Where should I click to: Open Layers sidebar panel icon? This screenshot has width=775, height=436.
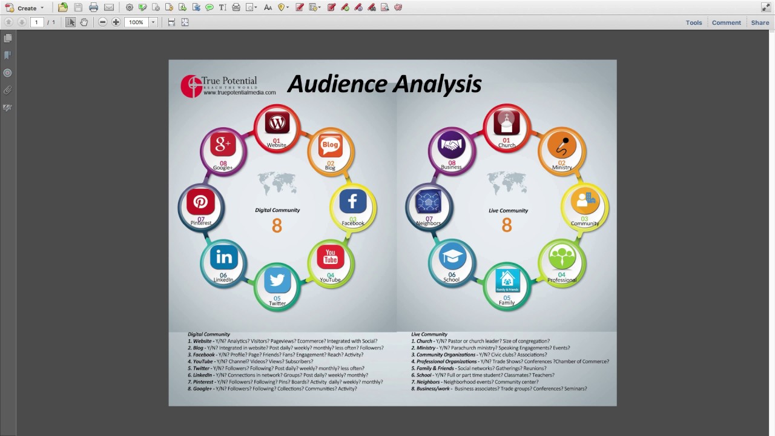tap(7, 73)
